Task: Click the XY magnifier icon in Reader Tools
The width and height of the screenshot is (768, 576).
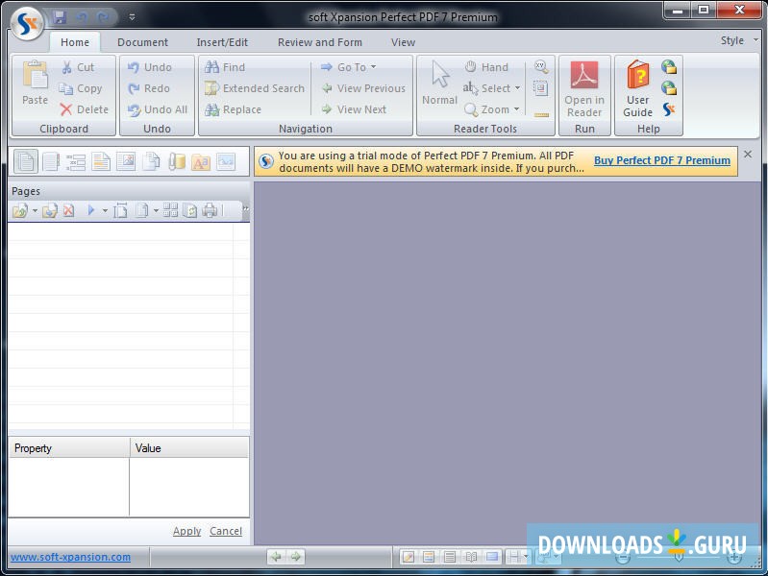Action: [541, 67]
